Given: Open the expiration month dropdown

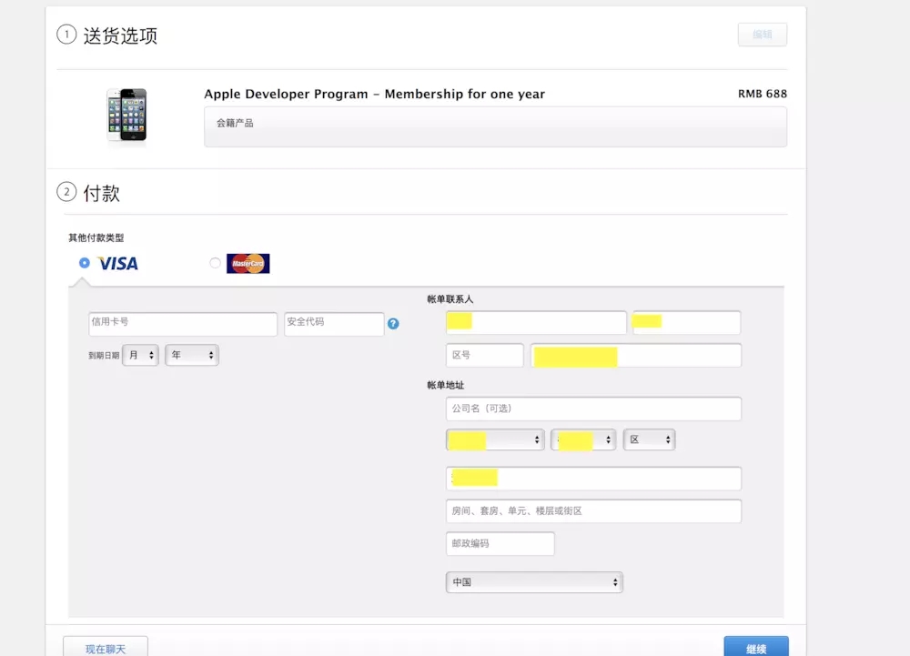Looking at the screenshot, I should click(140, 356).
